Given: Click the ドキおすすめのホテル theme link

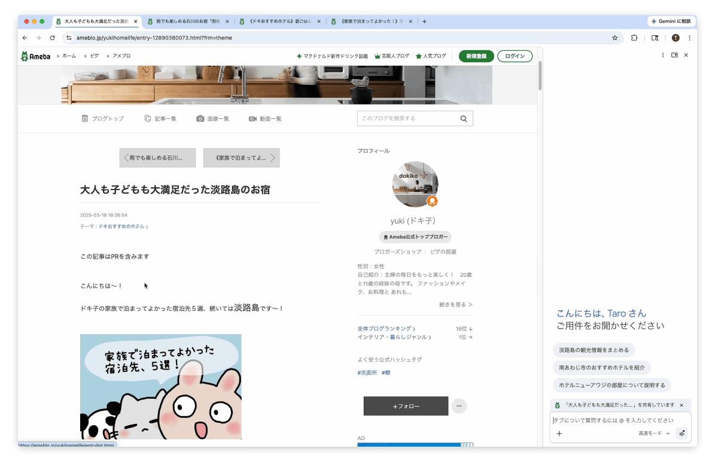Looking at the screenshot, I should 122,227.
